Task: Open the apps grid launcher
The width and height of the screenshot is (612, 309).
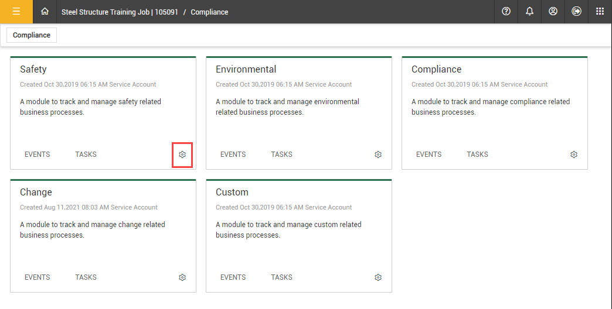Action: click(600, 12)
